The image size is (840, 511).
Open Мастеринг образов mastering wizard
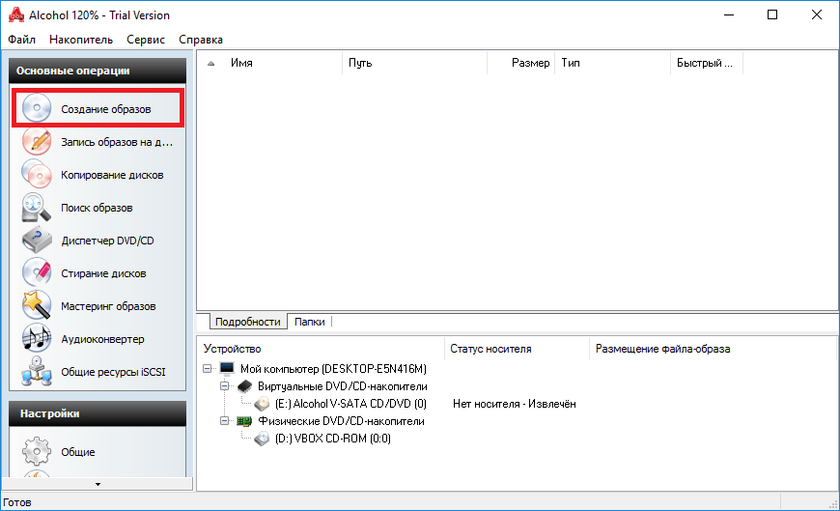click(107, 306)
